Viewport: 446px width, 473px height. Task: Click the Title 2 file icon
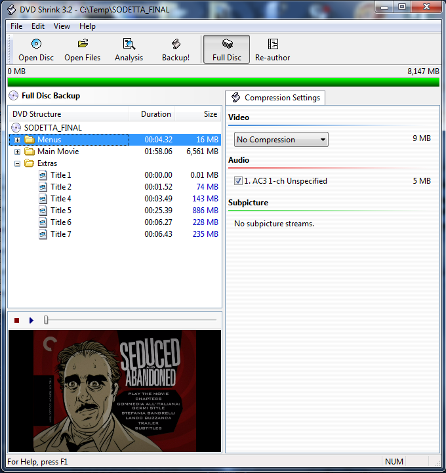43,187
